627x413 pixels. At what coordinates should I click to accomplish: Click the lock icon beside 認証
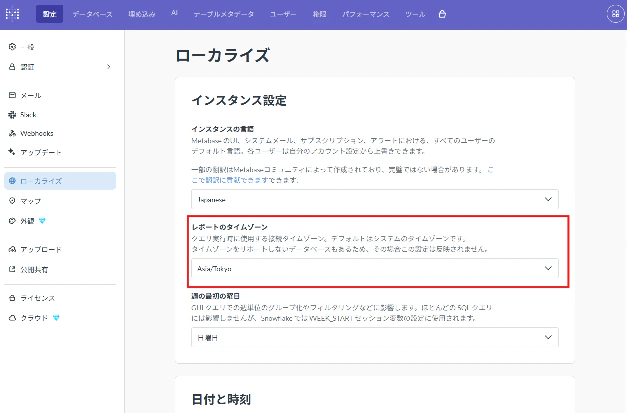coord(12,67)
